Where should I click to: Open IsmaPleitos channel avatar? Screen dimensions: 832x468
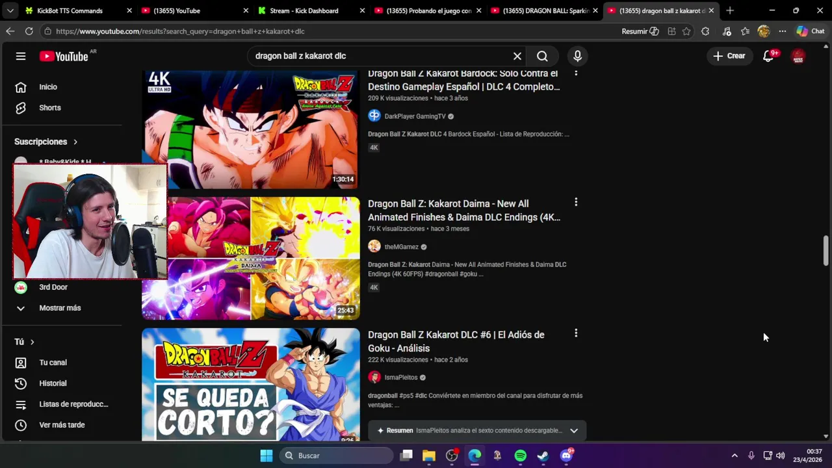pos(374,378)
